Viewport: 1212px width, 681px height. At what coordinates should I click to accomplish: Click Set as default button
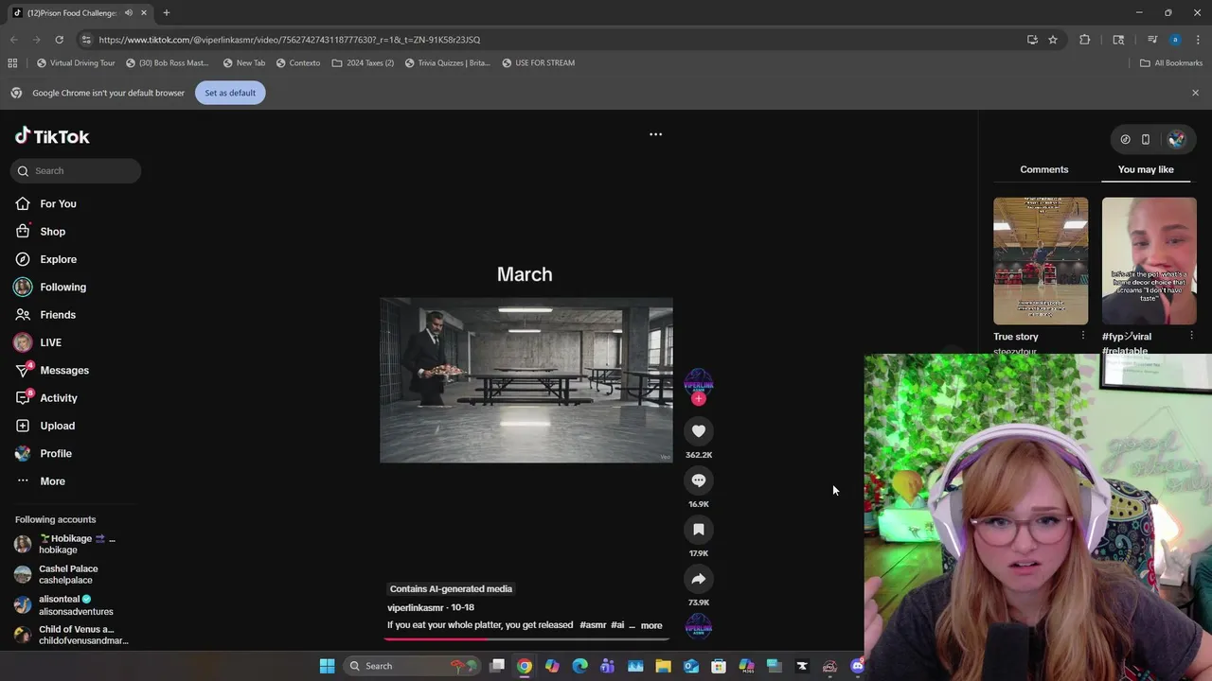(230, 93)
